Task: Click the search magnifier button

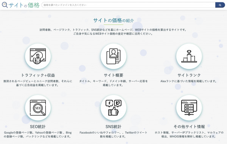Action: (220, 5)
